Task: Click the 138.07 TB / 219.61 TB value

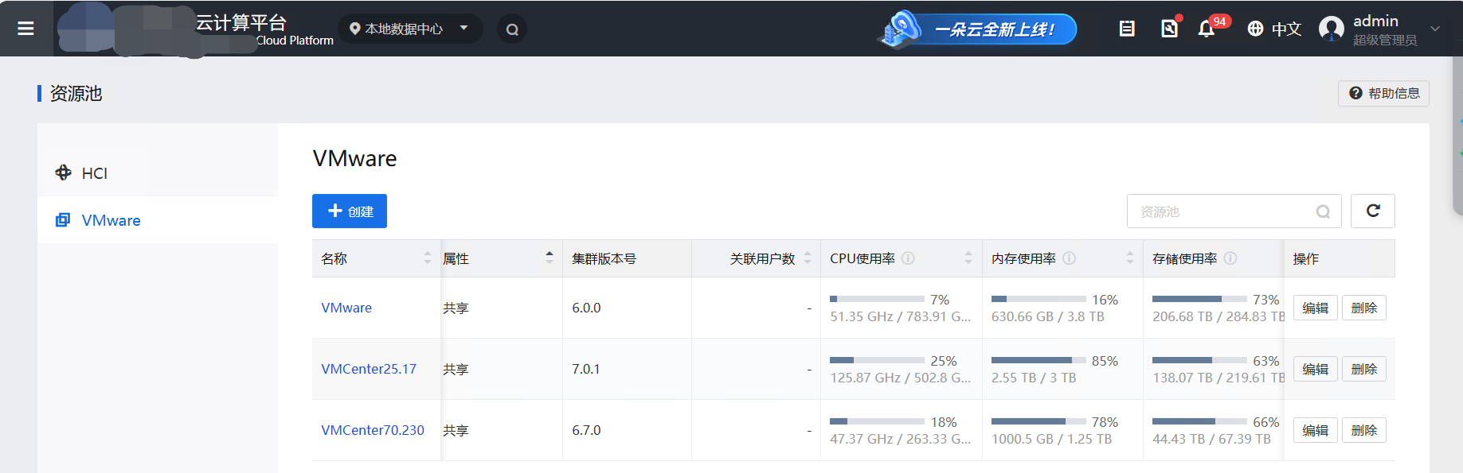Action: tap(1219, 378)
